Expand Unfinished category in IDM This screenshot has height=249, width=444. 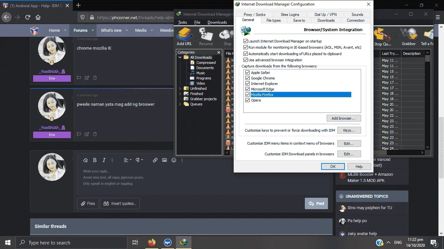coord(180,89)
